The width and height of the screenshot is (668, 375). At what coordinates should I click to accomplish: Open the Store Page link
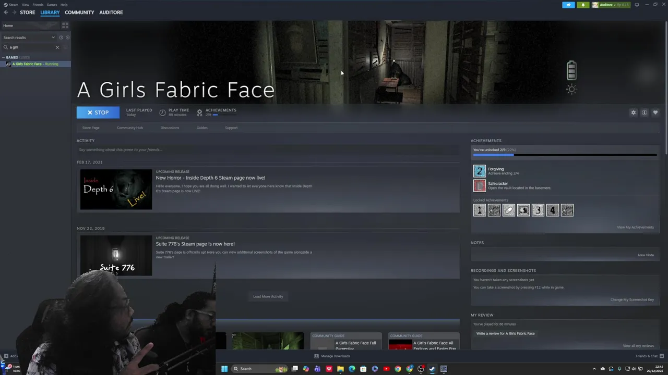pyautogui.click(x=91, y=128)
